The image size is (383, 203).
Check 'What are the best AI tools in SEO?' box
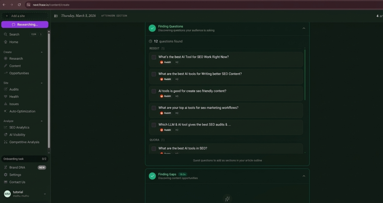[x=154, y=149]
